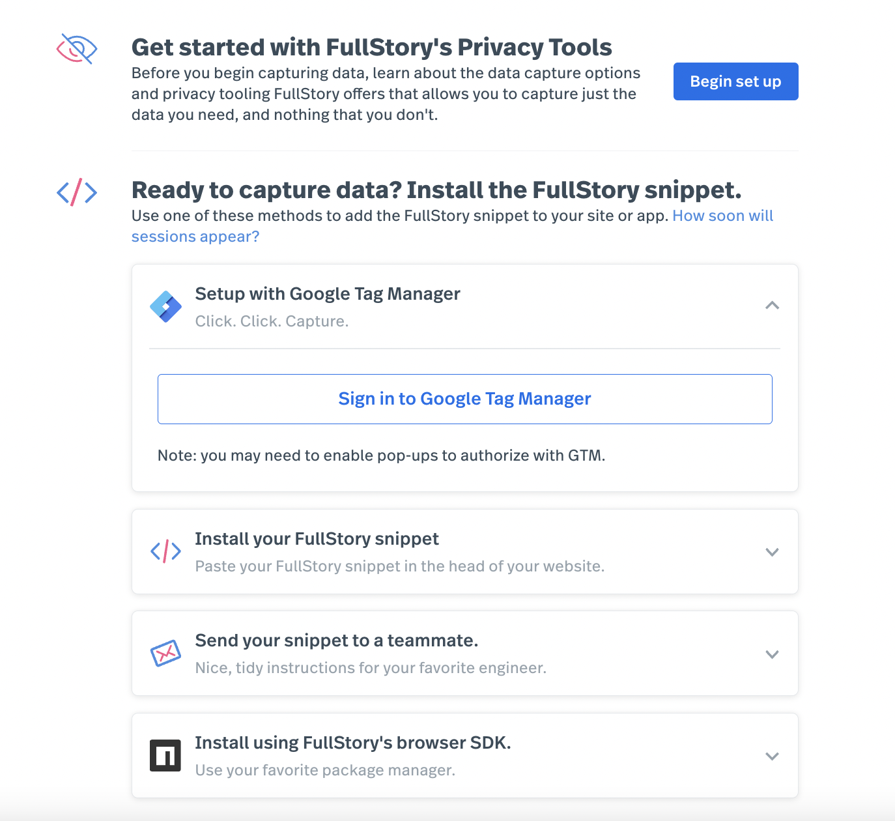Click the crossed-out eye privacy icon
The height and width of the screenshot is (821, 895).
click(77, 49)
